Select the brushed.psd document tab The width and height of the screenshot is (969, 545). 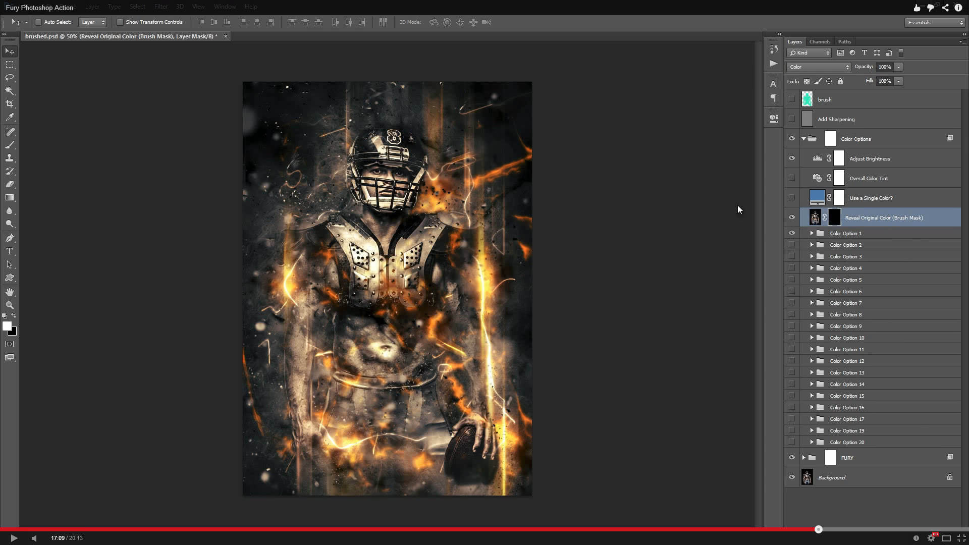pos(121,36)
